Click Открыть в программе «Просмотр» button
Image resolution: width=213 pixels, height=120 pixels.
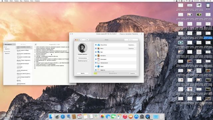pos(129,34)
